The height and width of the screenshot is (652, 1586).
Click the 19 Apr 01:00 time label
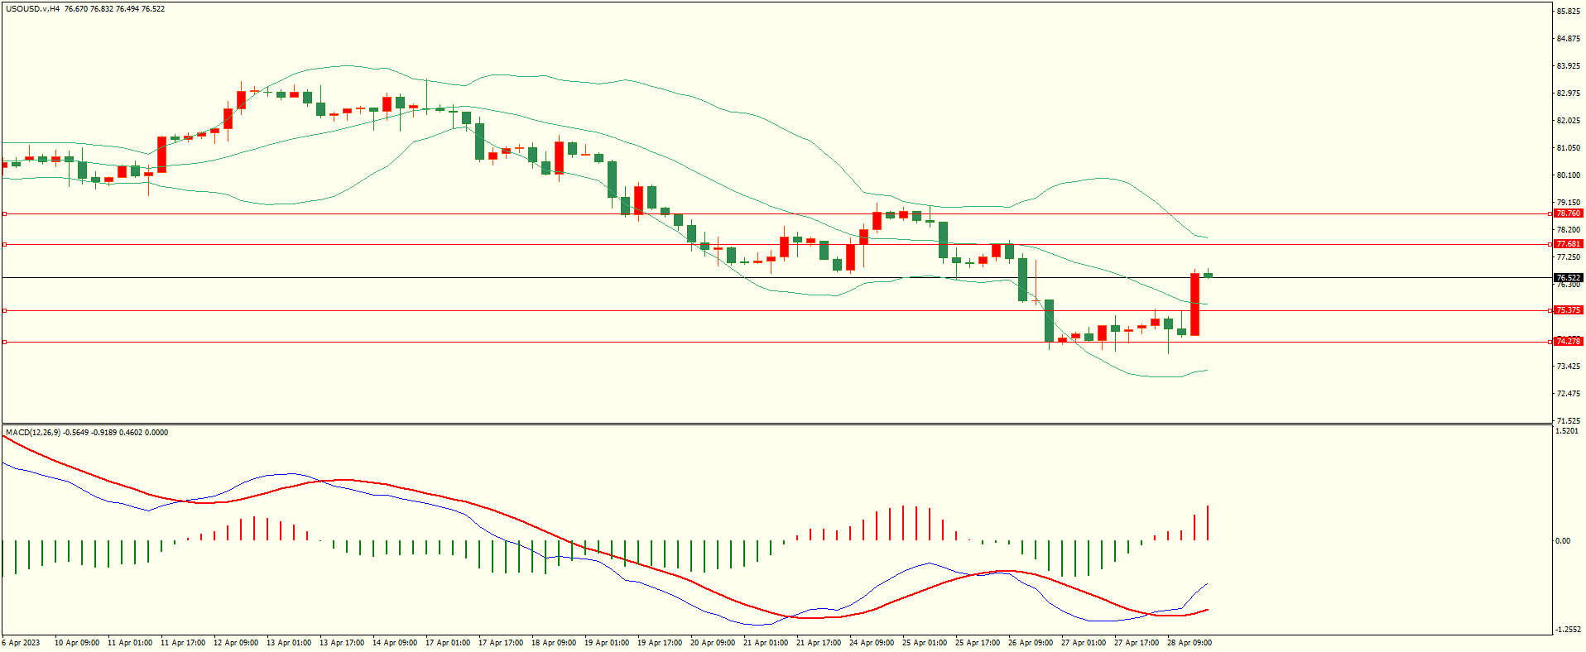pyautogui.click(x=607, y=643)
